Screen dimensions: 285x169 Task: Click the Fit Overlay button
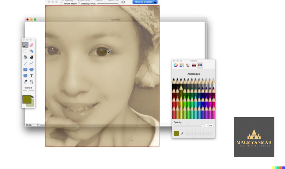67,1
